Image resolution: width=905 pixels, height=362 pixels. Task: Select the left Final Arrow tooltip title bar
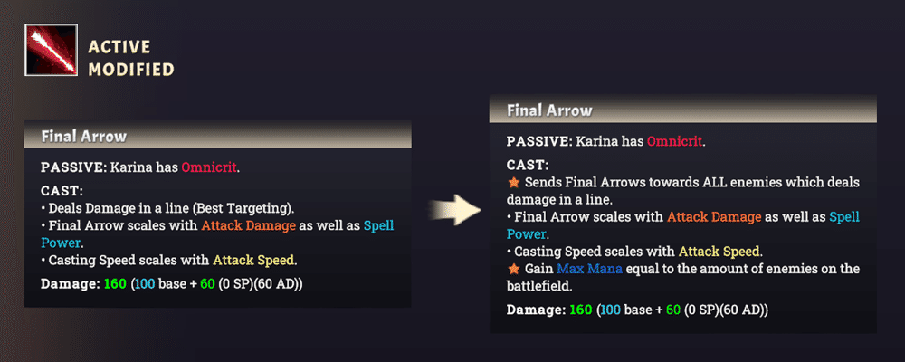(217, 137)
